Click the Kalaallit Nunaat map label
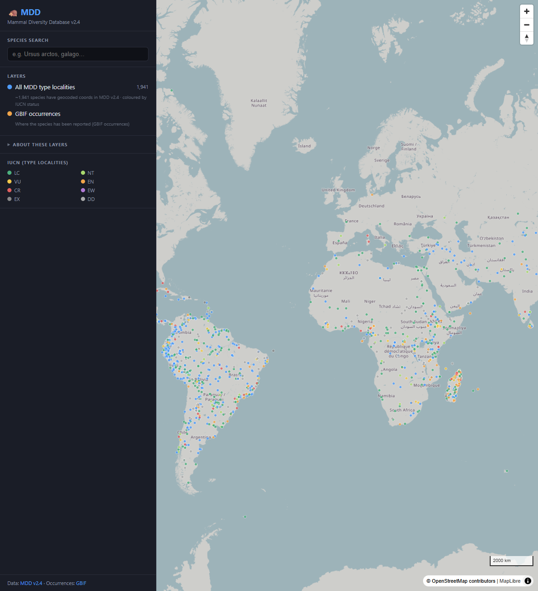 click(259, 103)
